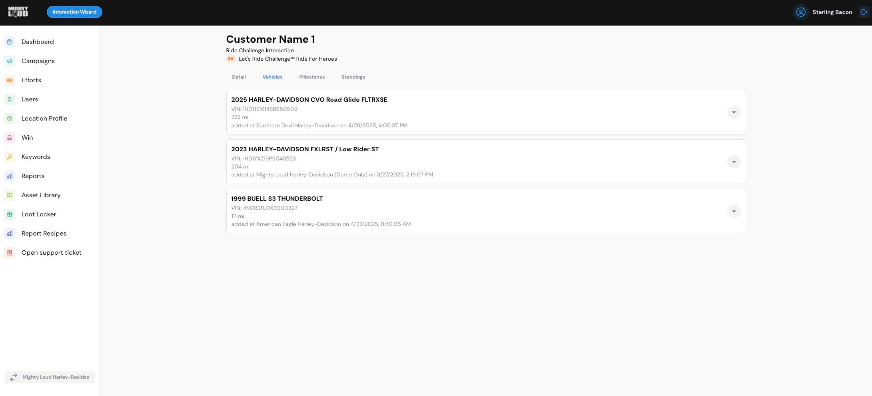Click the Location Profile pin icon
872x396 pixels.
10,119
